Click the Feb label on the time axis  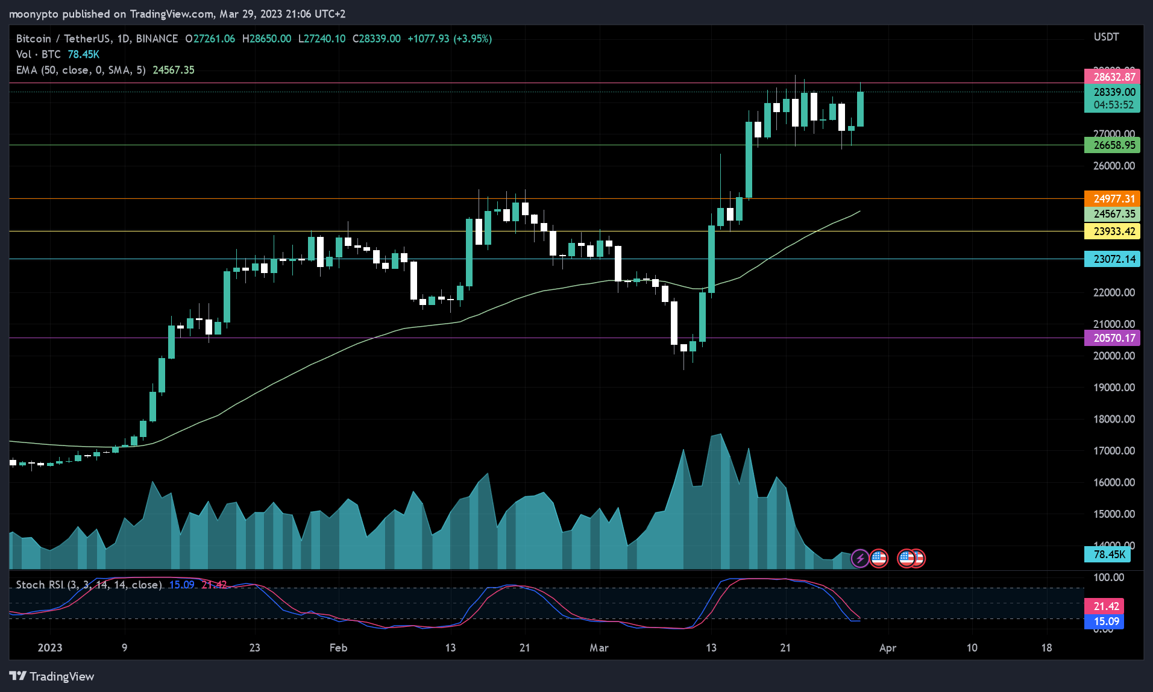point(338,647)
